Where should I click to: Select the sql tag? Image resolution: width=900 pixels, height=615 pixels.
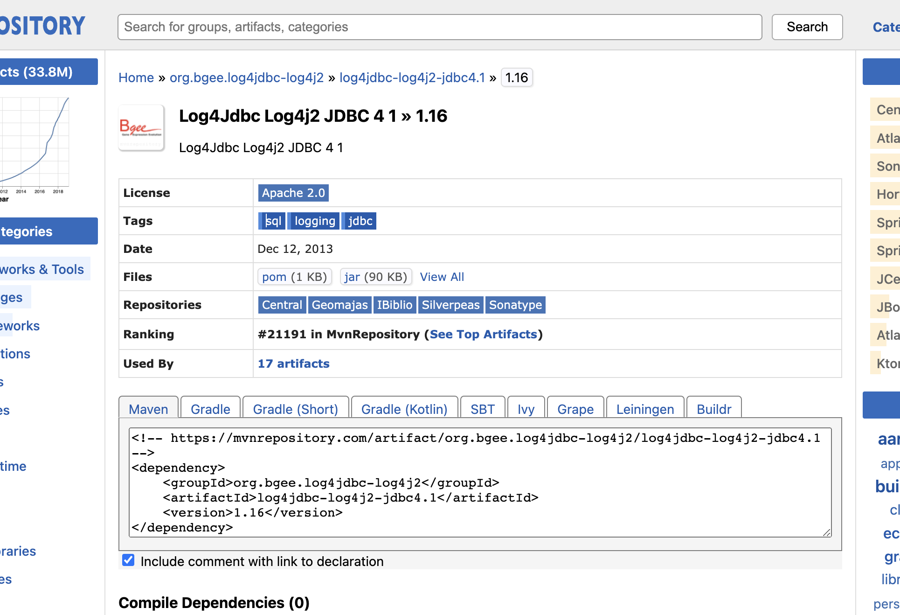point(273,221)
